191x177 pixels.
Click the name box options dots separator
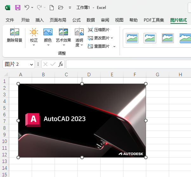(x=38, y=64)
